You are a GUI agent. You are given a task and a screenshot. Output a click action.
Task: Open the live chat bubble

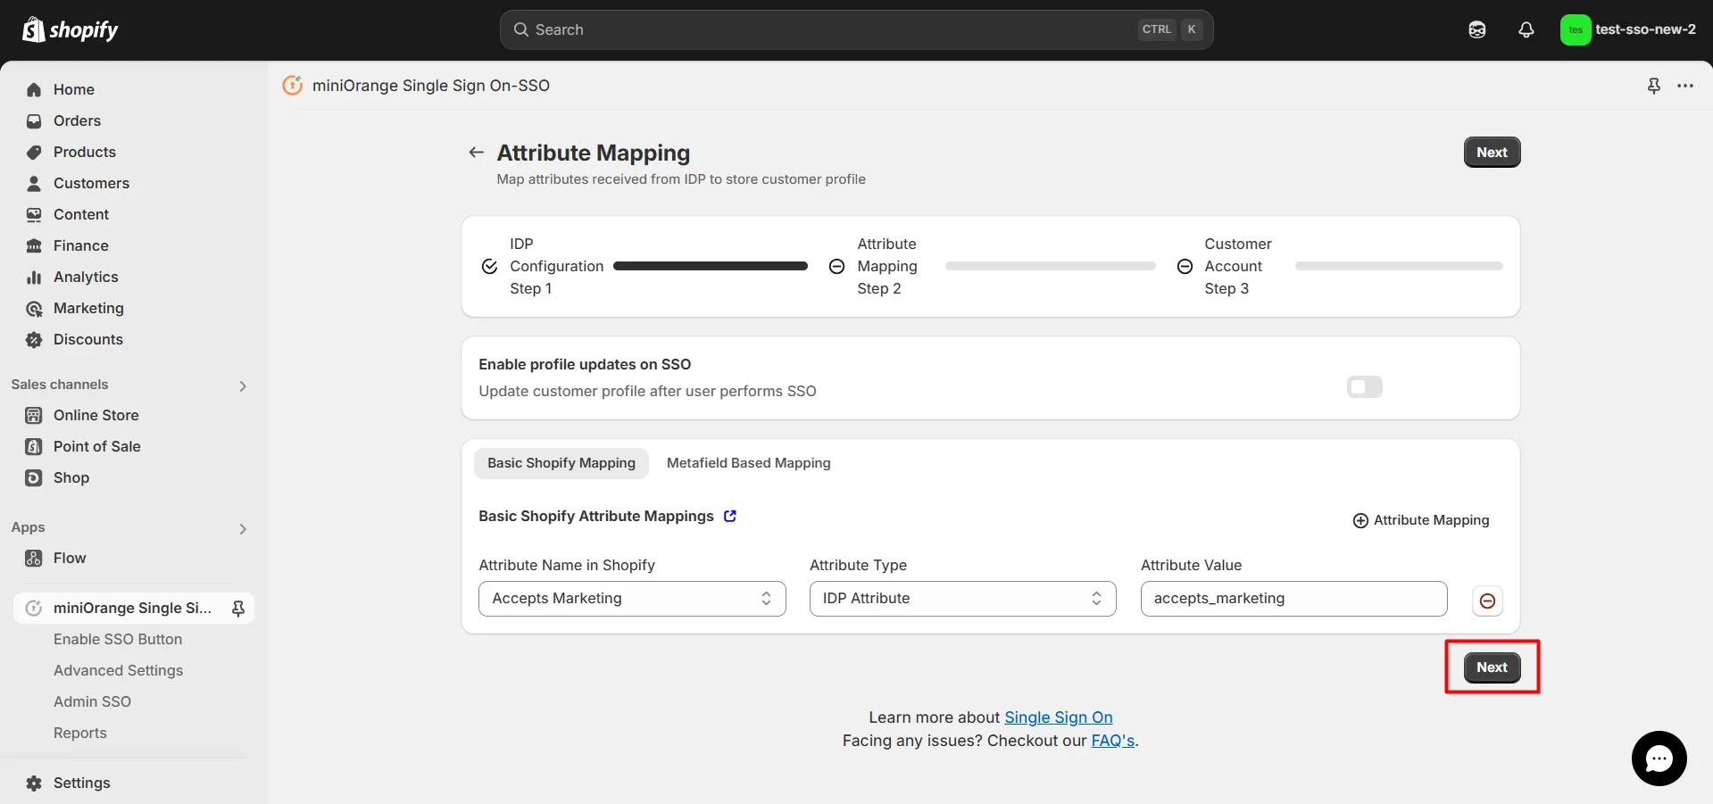1659,758
